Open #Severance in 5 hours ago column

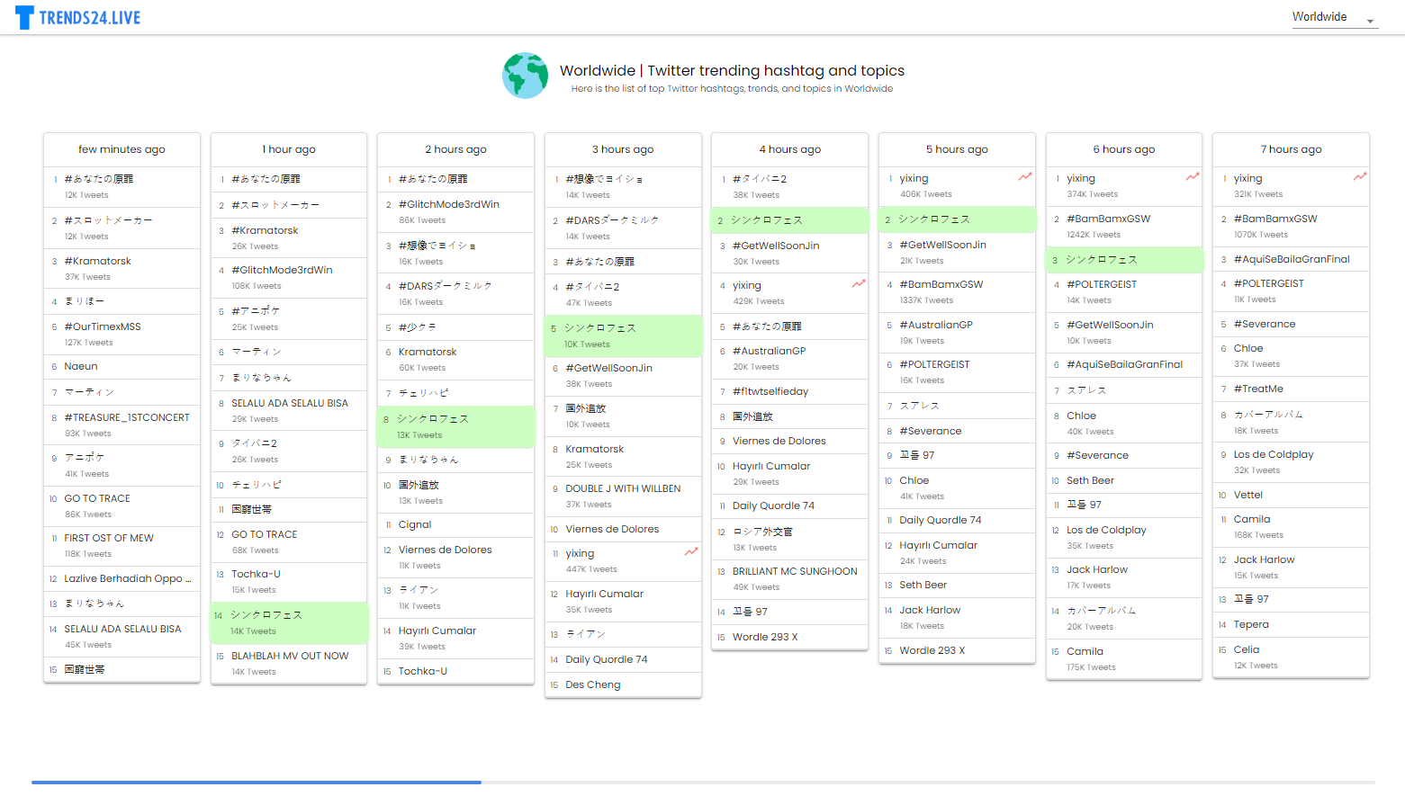coord(931,431)
